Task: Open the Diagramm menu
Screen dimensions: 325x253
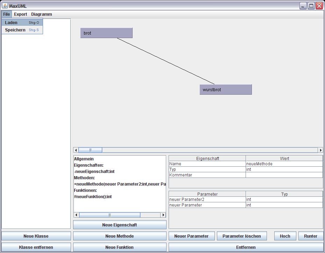Action: click(41, 14)
